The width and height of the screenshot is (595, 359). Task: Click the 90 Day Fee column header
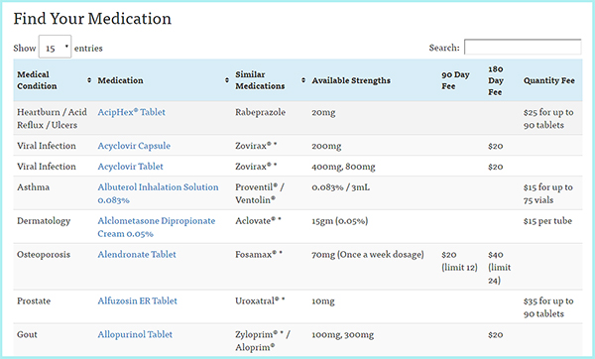455,80
